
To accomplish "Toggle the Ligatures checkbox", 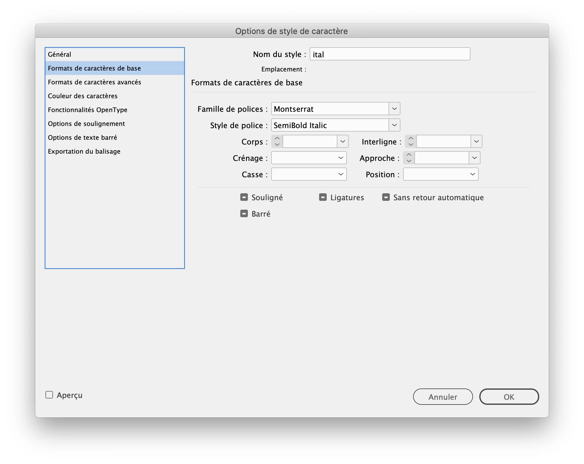I will (323, 197).
